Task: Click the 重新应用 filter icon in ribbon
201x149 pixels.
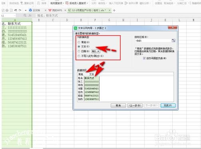Action: [x=22, y=3]
